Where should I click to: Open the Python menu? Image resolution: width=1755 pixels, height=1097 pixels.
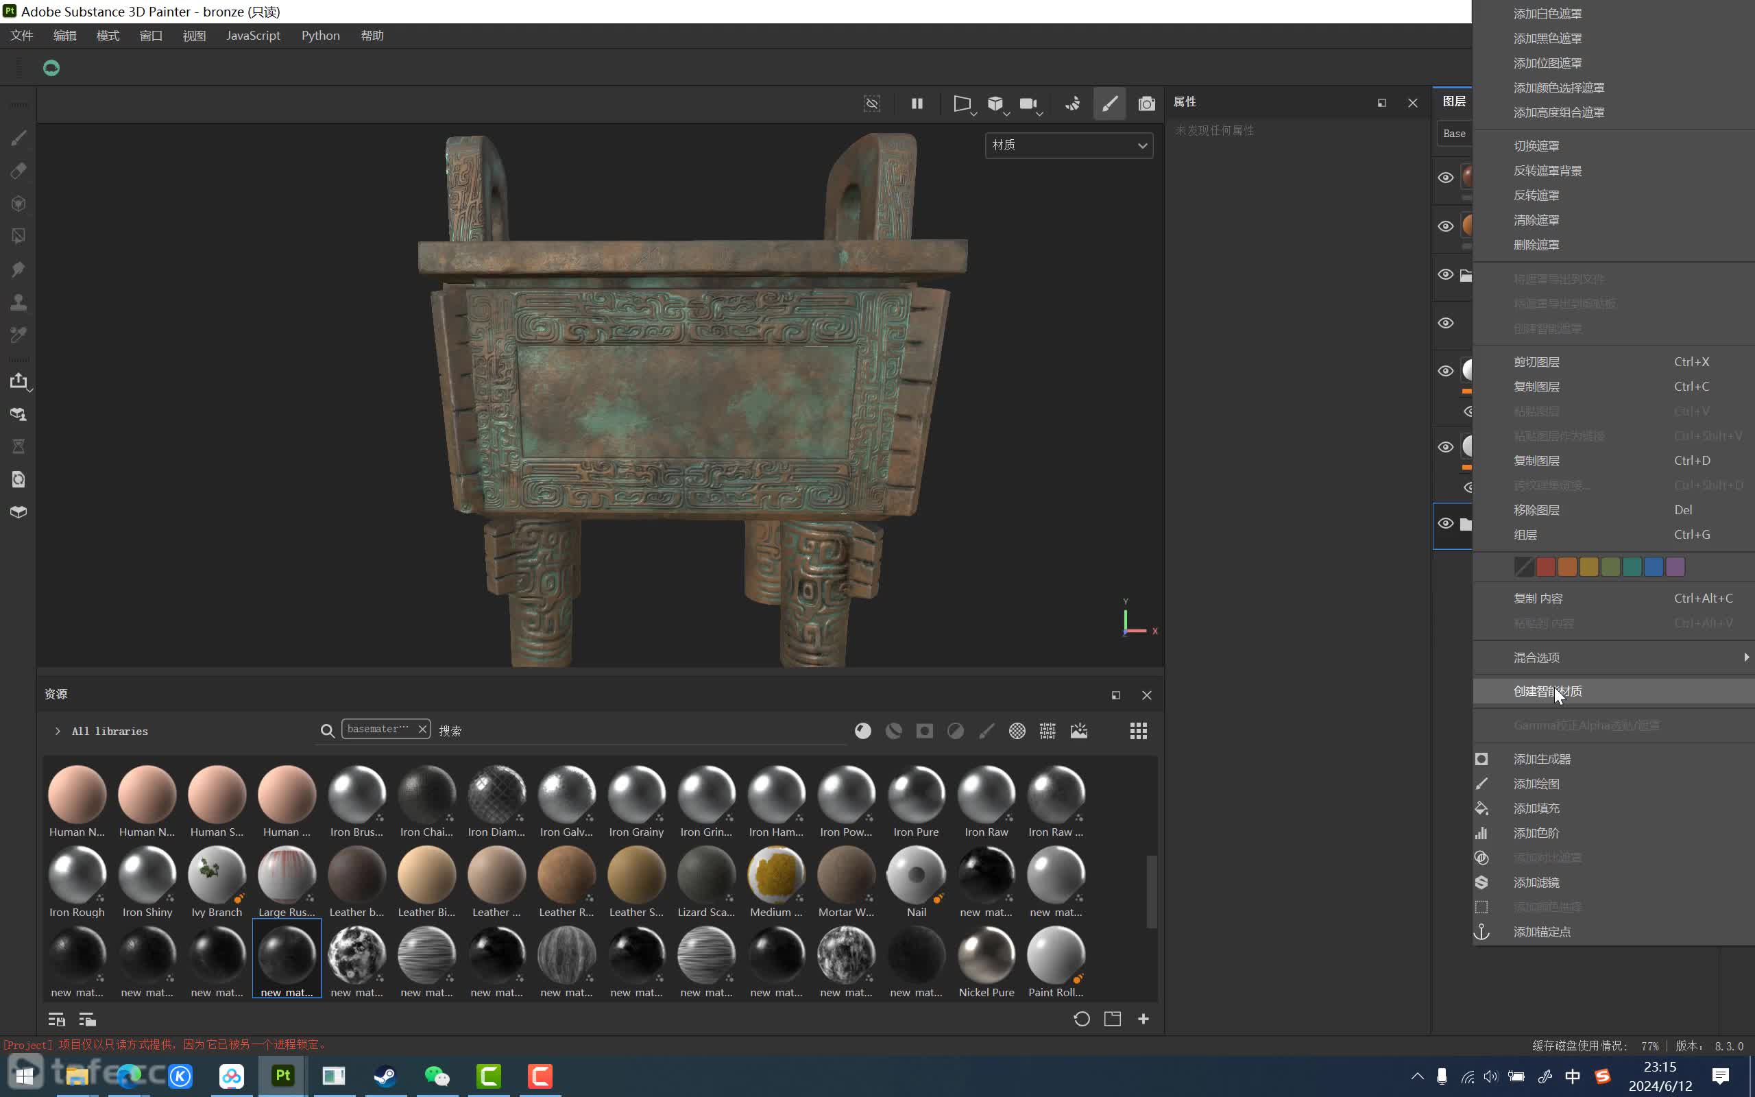tap(321, 36)
